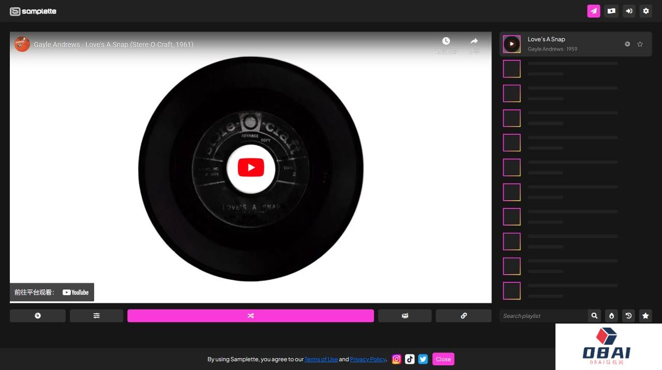The width and height of the screenshot is (662, 370).
Task: Click the disc icon on Love's A Snap
Action: click(x=627, y=44)
